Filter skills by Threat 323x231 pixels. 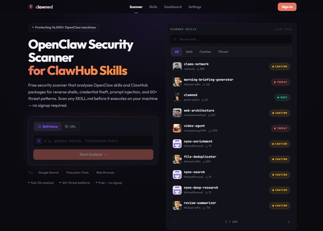pyautogui.click(x=223, y=52)
